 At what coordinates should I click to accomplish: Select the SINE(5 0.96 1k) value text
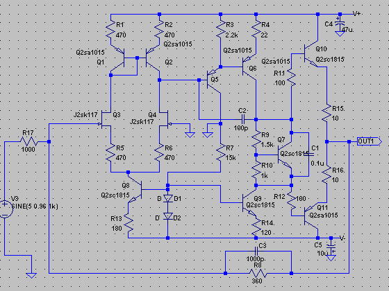pos(35,206)
